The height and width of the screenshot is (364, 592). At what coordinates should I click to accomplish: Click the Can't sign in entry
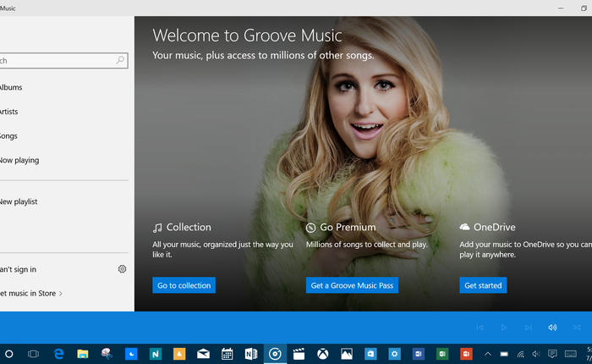pos(18,269)
